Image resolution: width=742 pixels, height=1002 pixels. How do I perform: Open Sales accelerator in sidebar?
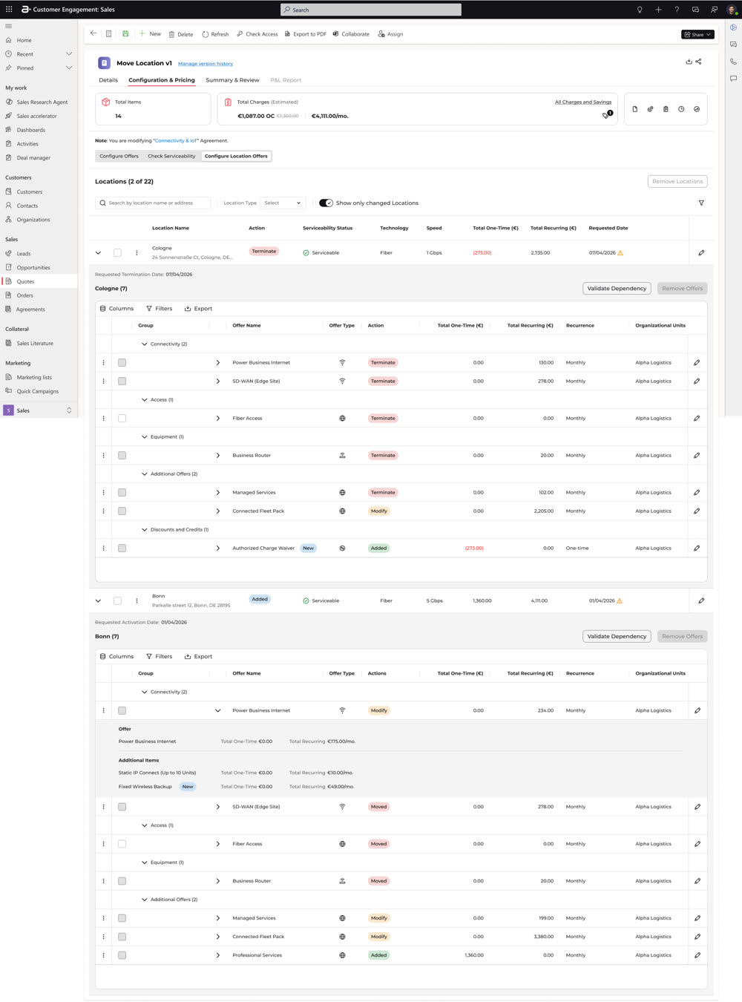[36, 116]
